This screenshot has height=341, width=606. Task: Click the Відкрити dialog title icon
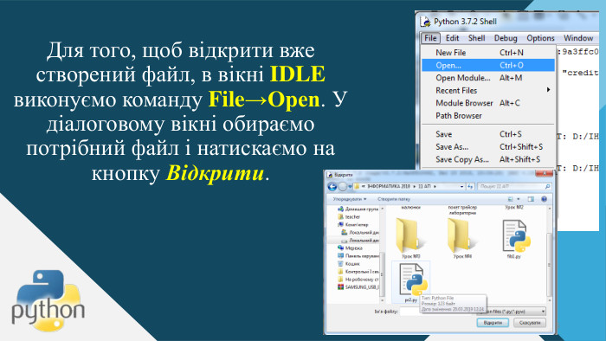[x=330, y=175]
